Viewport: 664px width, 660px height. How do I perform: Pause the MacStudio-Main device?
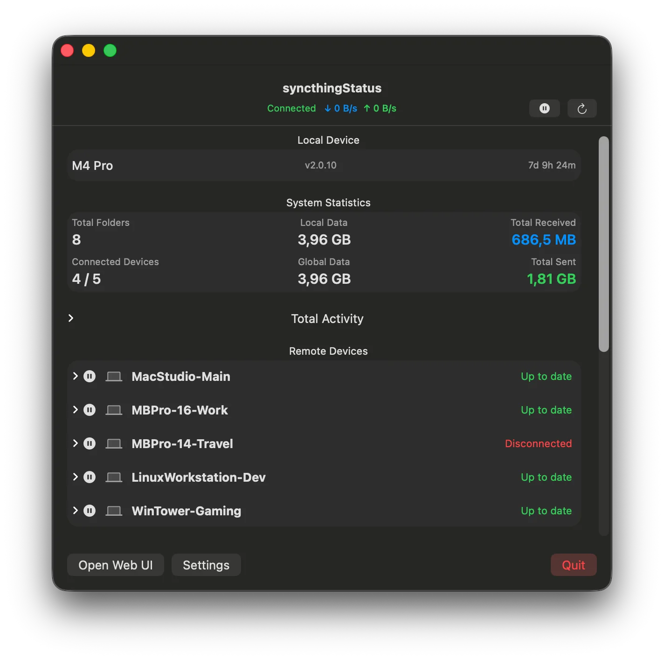pos(90,376)
